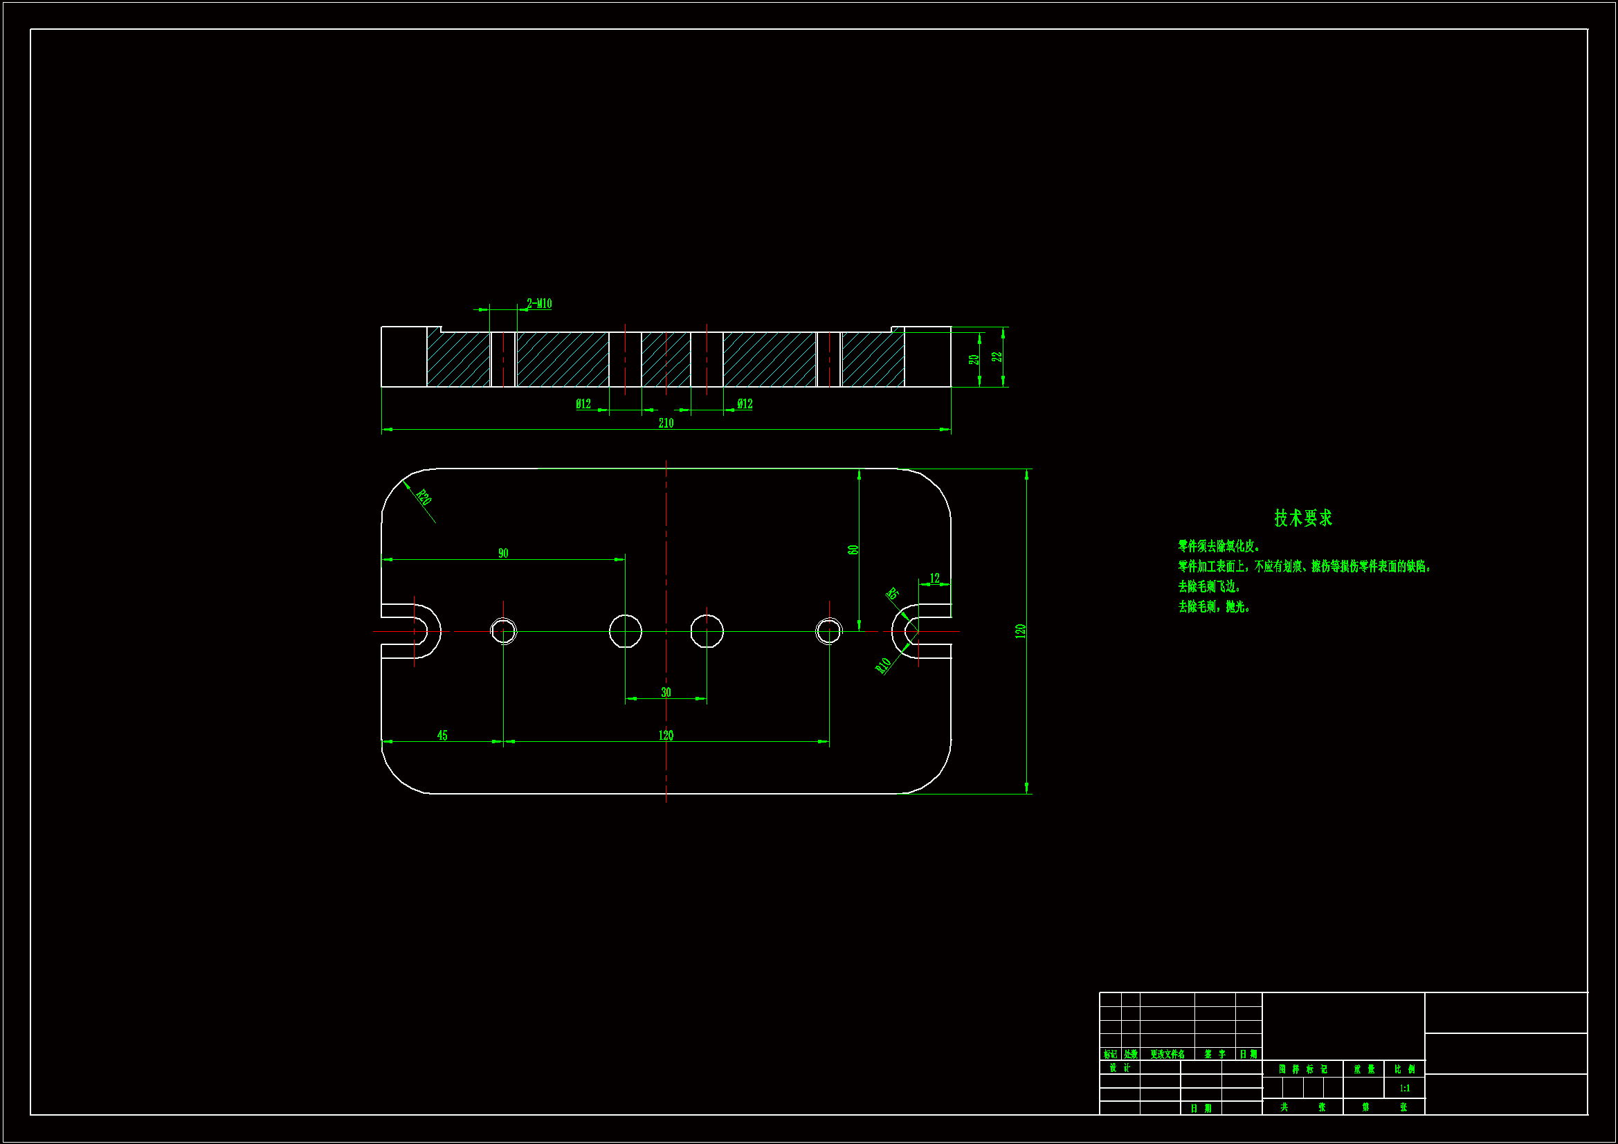The height and width of the screenshot is (1144, 1618).
Task: Select the 30 hole spacing dimension
Action: (x=665, y=692)
